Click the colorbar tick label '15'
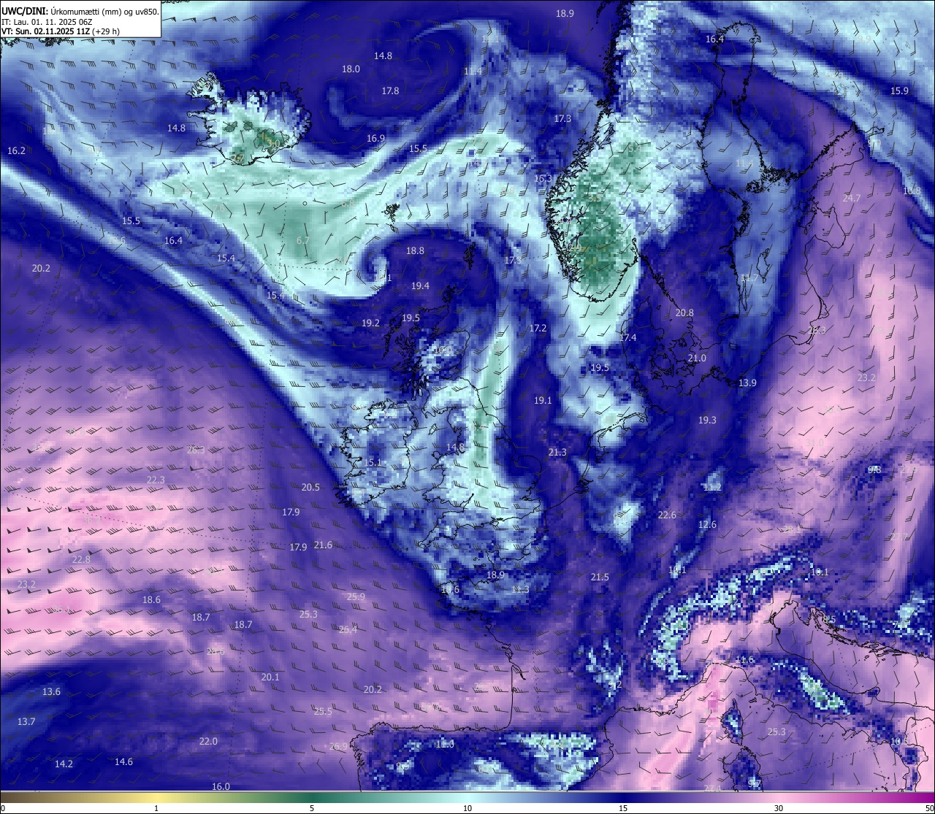The height and width of the screenshot is (814, 935). point(623,808)
